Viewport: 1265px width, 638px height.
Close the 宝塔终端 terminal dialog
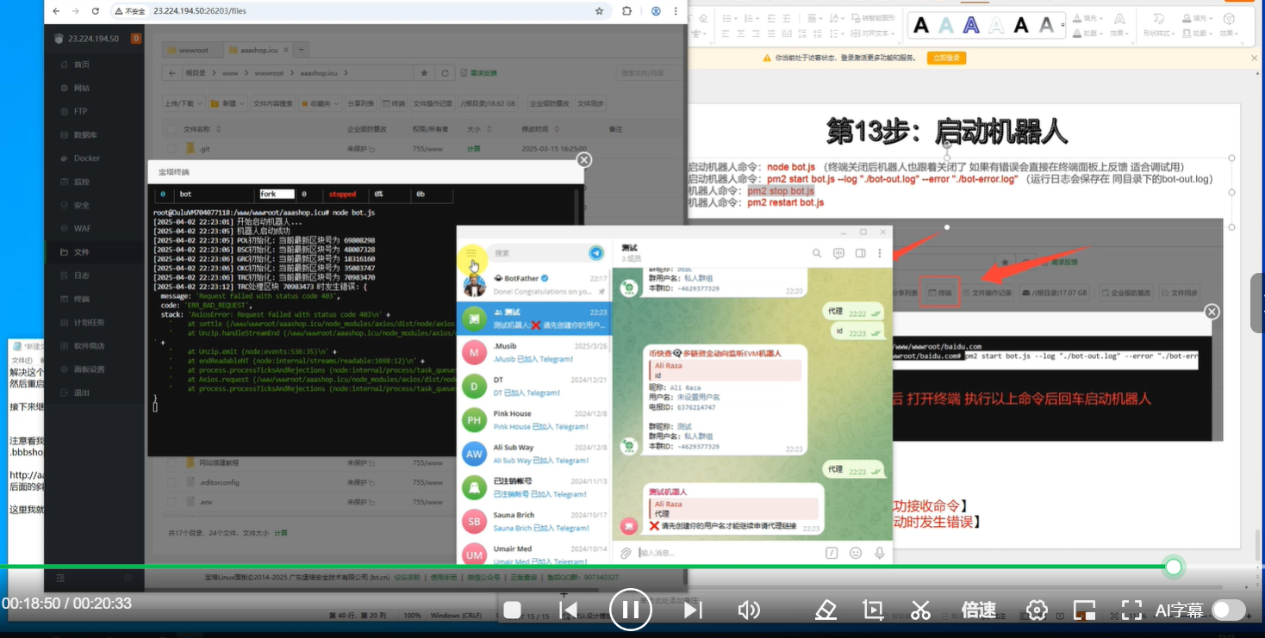point(584,160)
